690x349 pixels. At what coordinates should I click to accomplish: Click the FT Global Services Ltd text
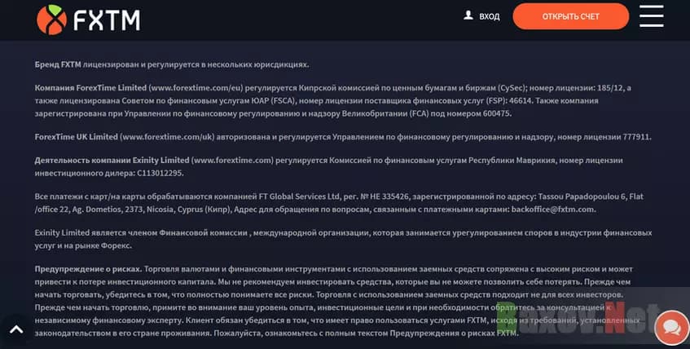pyautogui.click(x=299, y=197)
